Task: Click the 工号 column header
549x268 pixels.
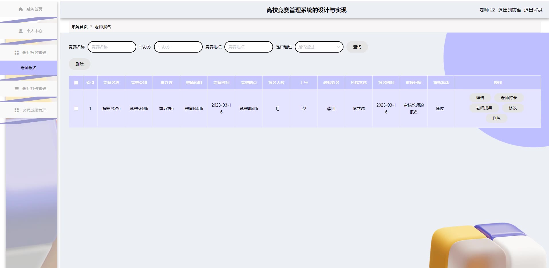Action: tap(304, 83)
